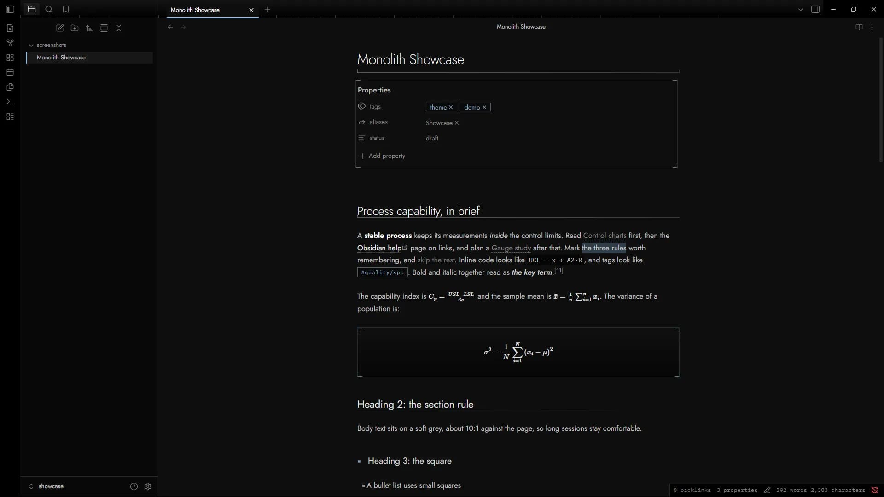This screenshot has height=497, width=884.
Task: Remove the Showcase alias
Action: coord(457,123)
